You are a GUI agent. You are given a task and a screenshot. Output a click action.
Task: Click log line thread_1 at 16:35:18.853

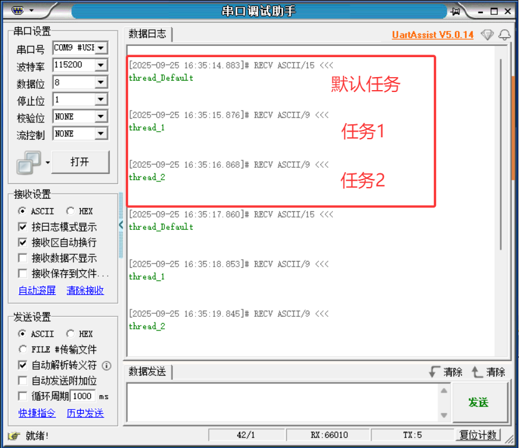[147, 277]
